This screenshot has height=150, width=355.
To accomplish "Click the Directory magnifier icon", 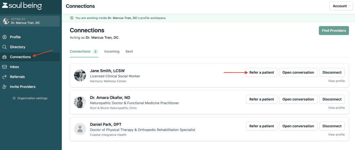I will [x=4, y=47].
